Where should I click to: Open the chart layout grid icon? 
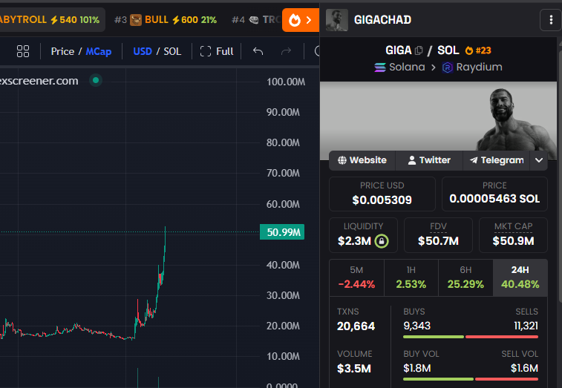pyautogui.click(x=23, y=51)
